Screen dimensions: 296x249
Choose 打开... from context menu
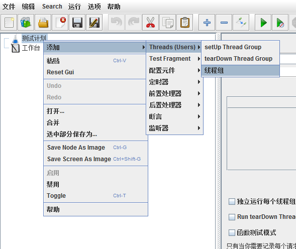[x=95, y=111]
